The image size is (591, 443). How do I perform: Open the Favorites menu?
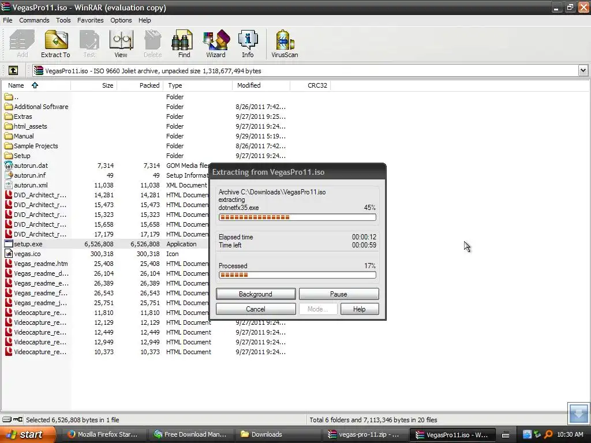point(91,20)
